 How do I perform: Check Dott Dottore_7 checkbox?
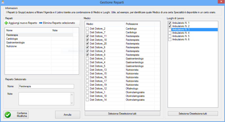87,32
